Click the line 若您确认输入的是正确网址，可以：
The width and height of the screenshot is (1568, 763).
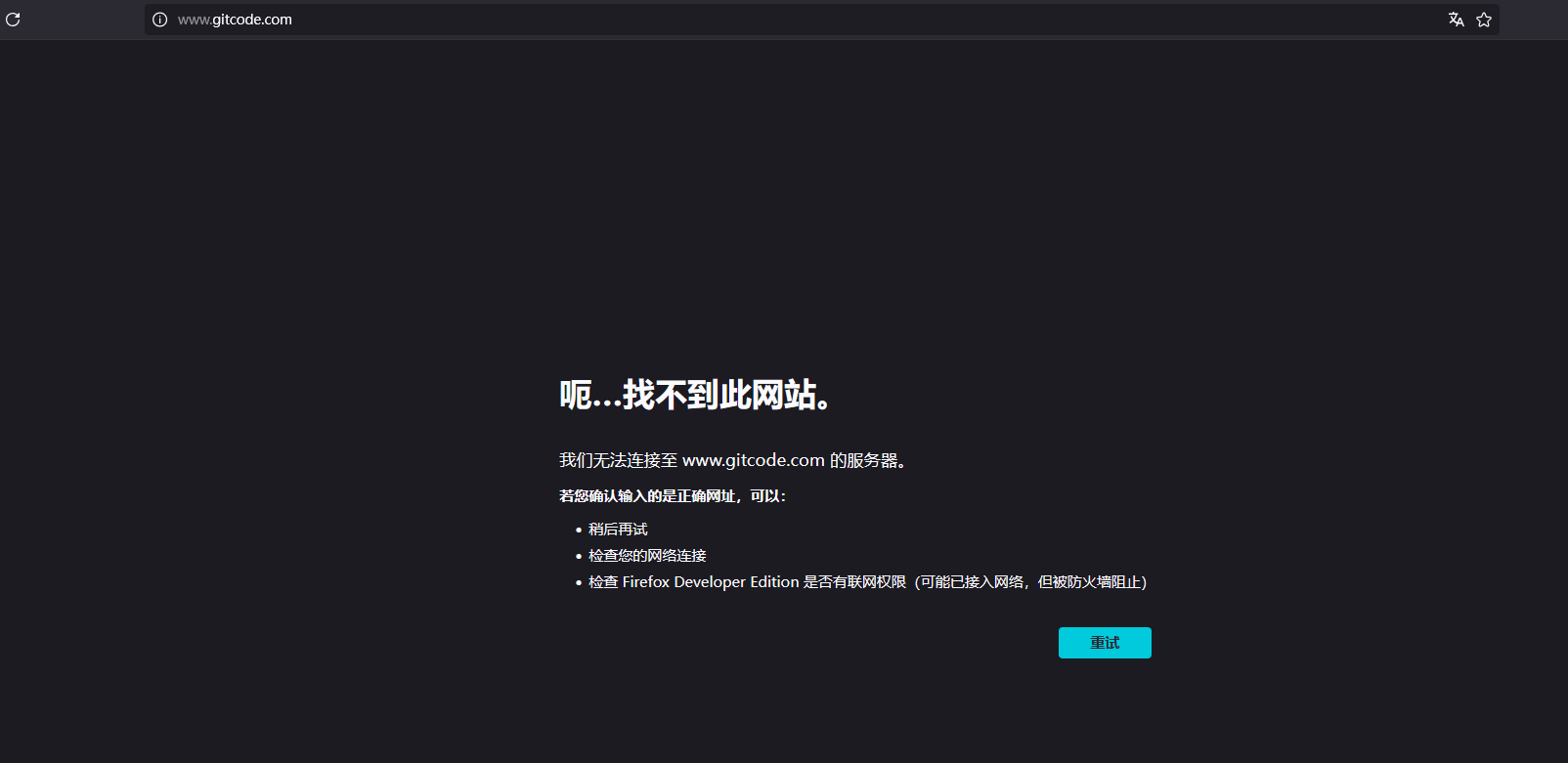[x=673, y=496]
